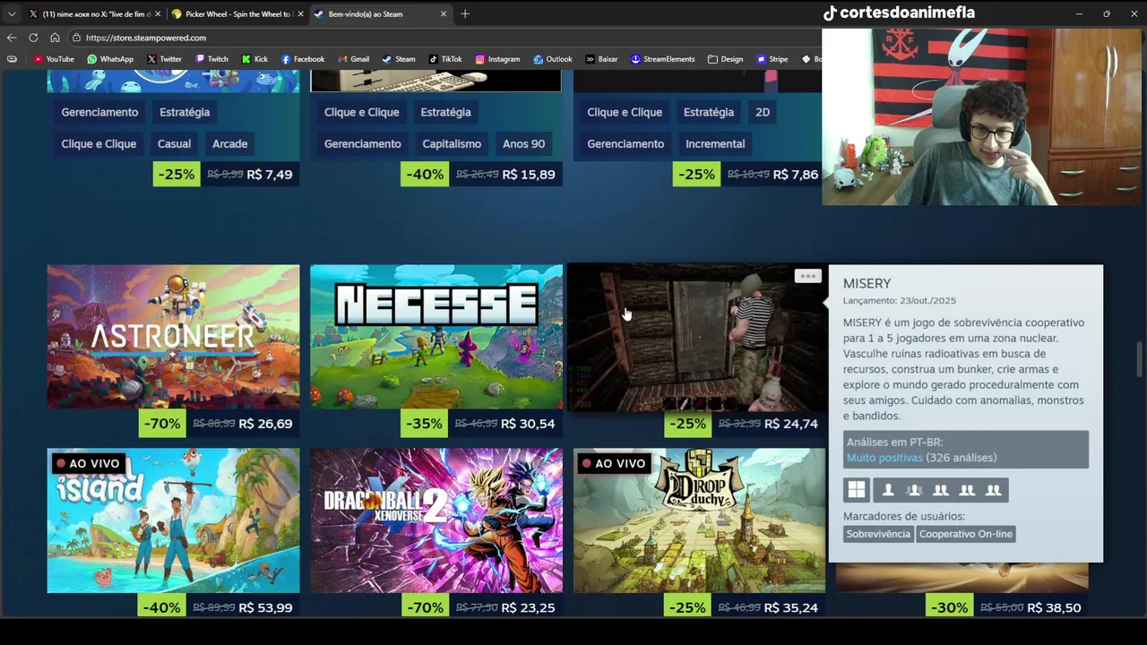Image resolution: width=1147 pixels, height=645 pixels.
Task: Click the Windows platform icon in MISERY popup
Action: tap(857, 490)
